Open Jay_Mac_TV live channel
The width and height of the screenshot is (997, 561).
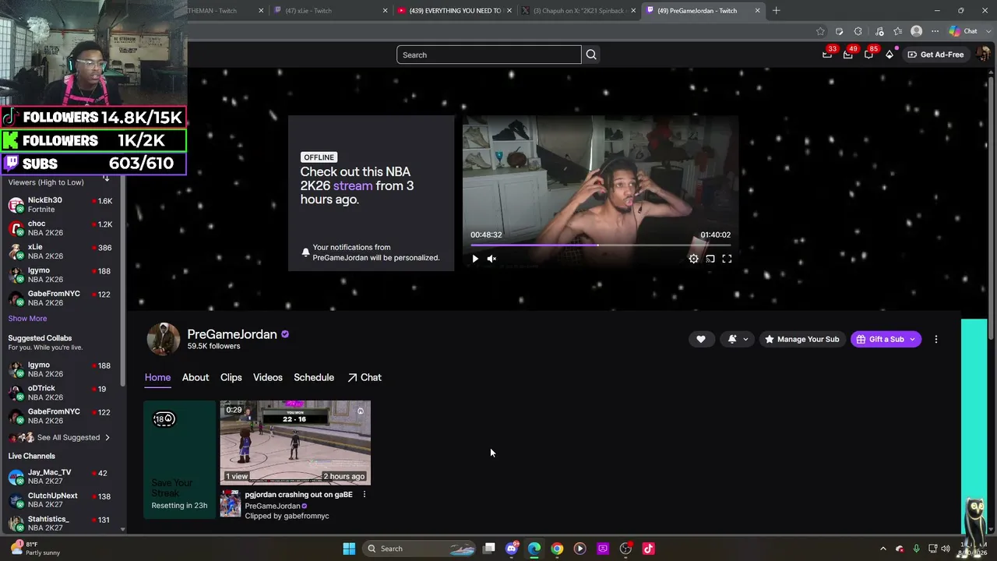click(x=60, y=477)
